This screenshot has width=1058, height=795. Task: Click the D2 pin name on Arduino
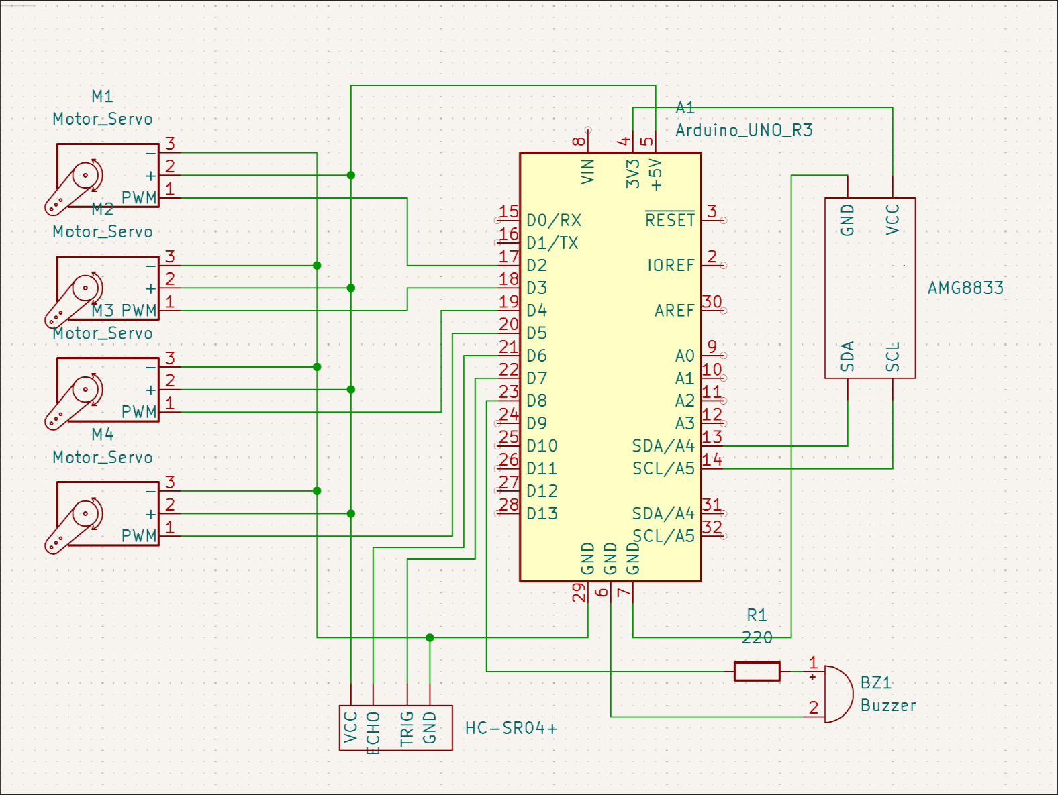point(537,266)
